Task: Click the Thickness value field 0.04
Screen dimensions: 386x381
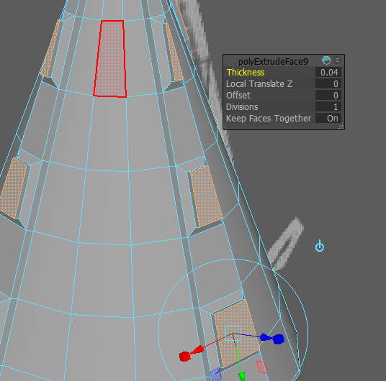Action: pyautogui.click(x=328, y=73)
